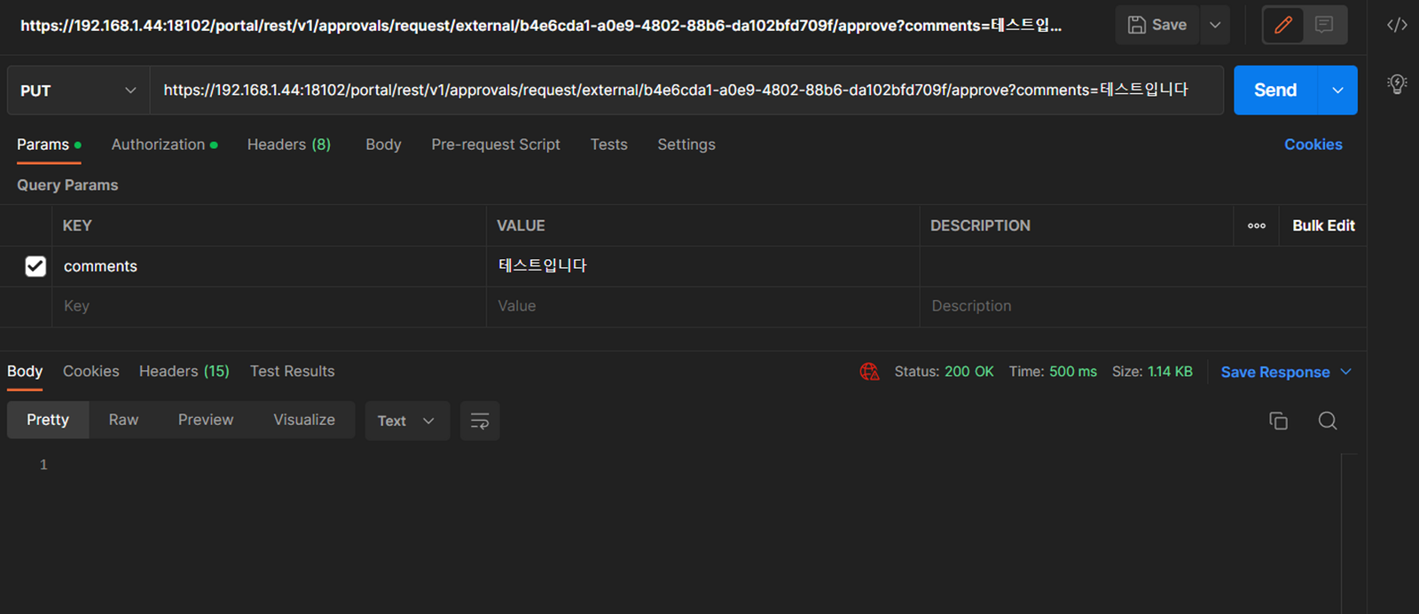
Task: Open the Pre-request Script tab
Action: coord(495,145)
